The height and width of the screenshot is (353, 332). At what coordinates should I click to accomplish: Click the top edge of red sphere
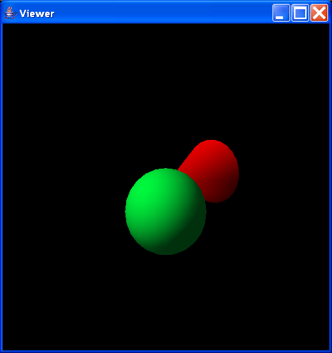(212, 141)
